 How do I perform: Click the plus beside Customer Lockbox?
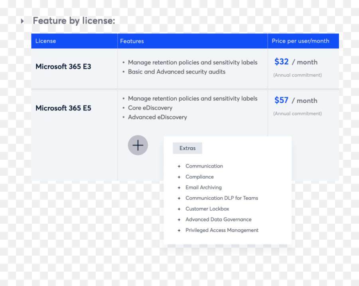coord(178,209)
